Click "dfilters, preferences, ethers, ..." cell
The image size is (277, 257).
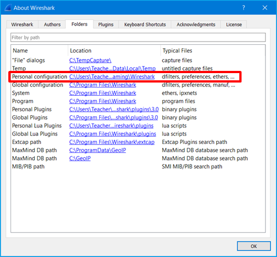[x=198, y=76]
